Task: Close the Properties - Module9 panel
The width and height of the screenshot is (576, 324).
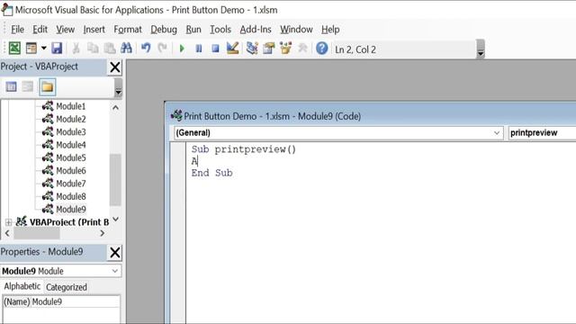Action: tap(115, 252)
